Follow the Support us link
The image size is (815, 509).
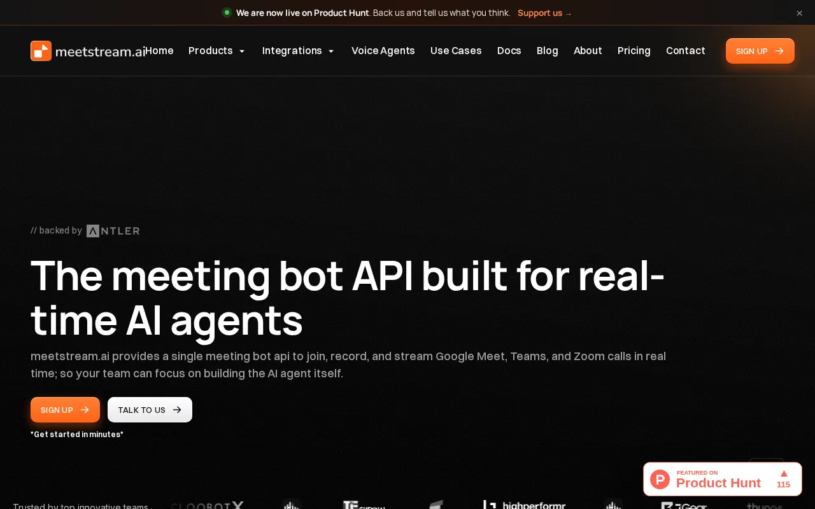tap(544, 13)
